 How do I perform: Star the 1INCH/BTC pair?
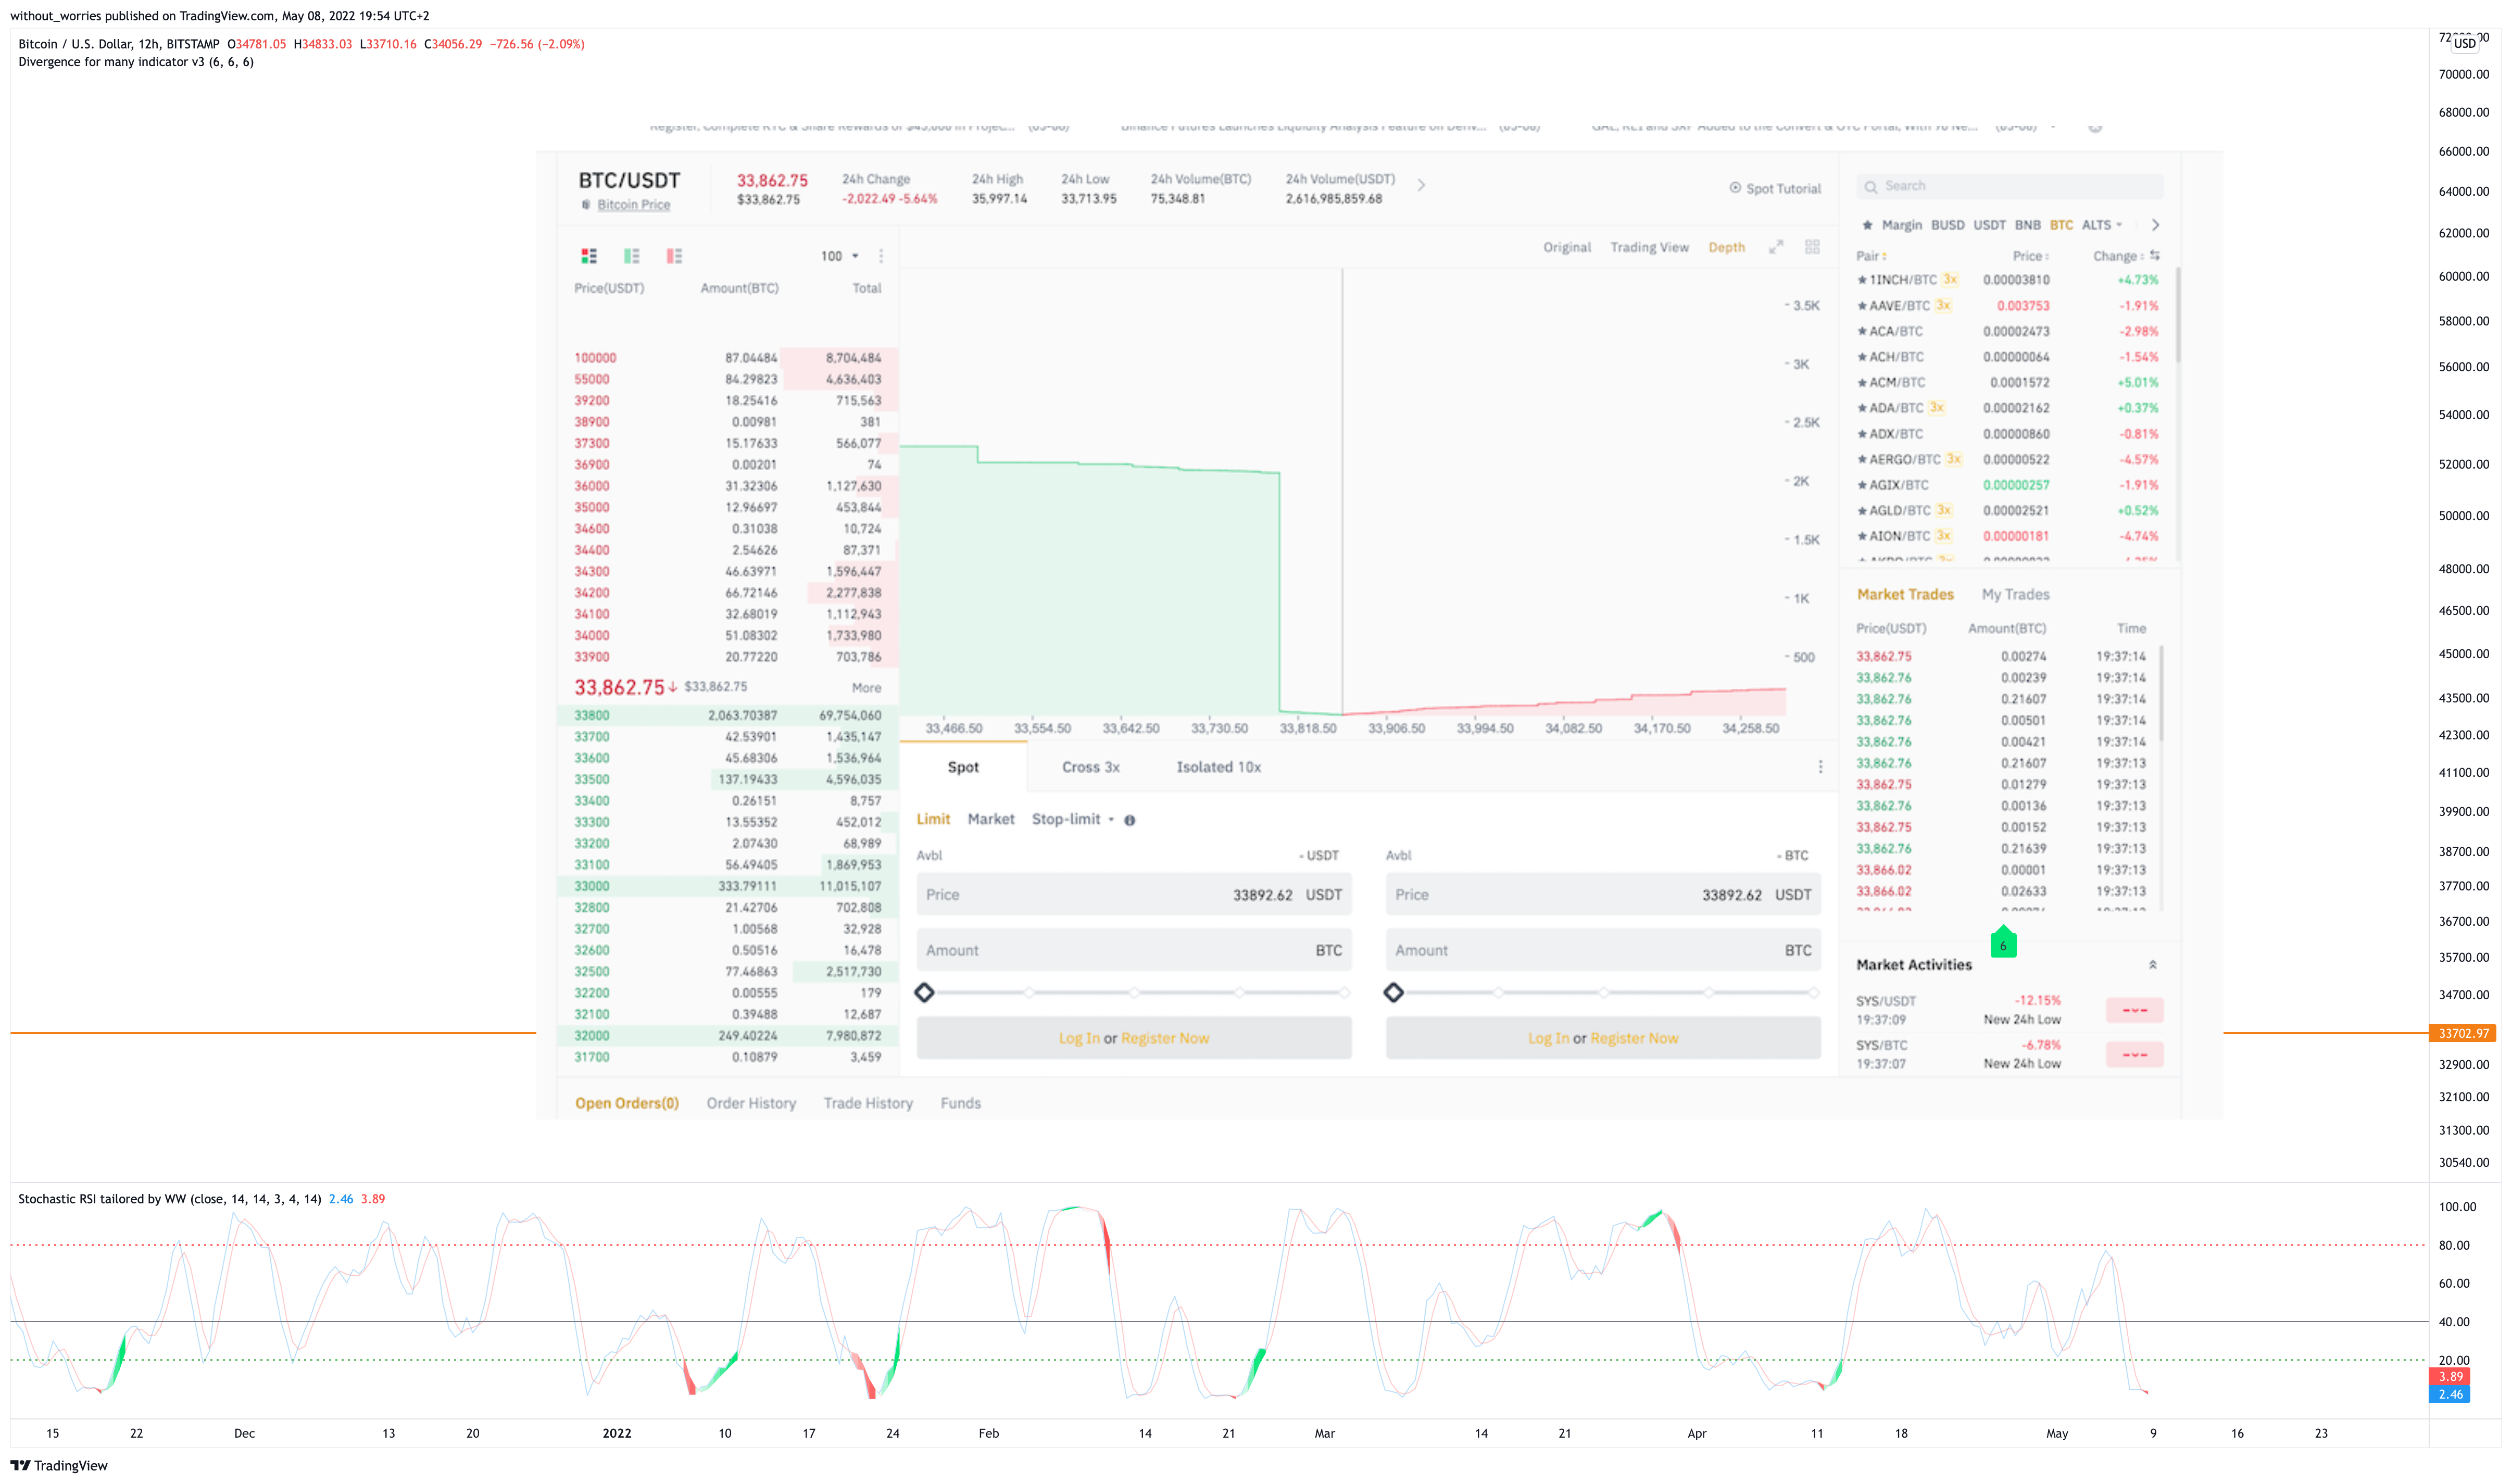click(1862, 280)
